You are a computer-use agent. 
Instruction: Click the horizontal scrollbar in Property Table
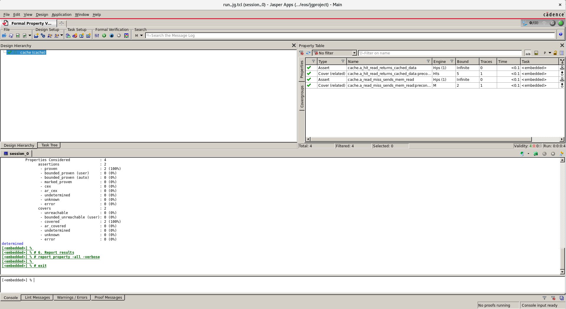coord(421,139)
